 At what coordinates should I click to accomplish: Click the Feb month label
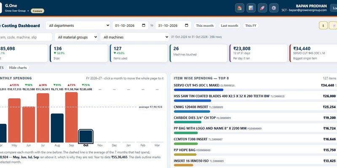click(143, 145)
